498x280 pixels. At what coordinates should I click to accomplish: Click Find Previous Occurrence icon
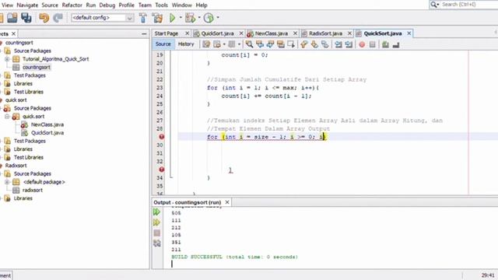[260, 44]
